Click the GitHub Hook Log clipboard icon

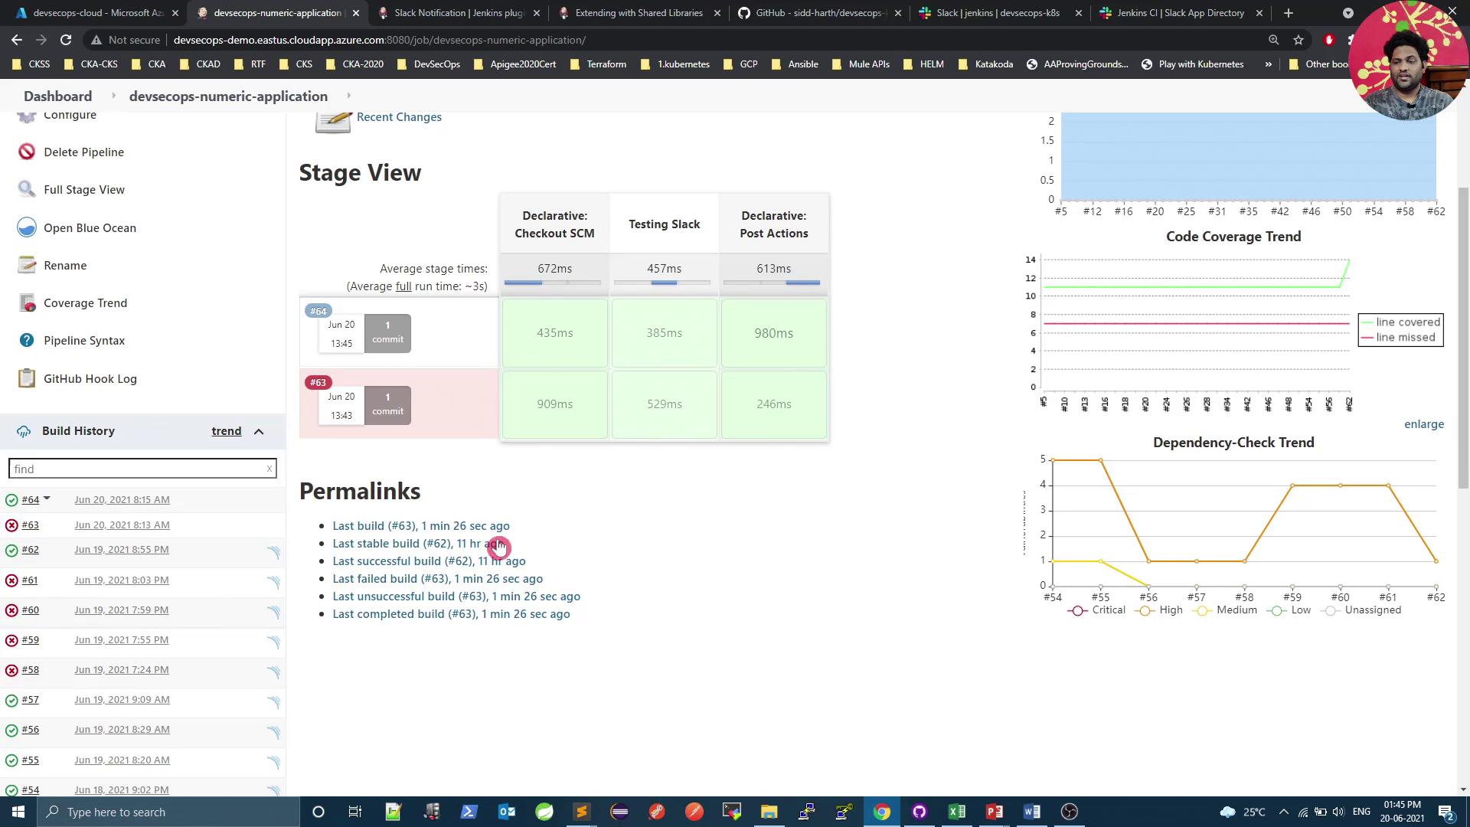(x=27, y=378)
